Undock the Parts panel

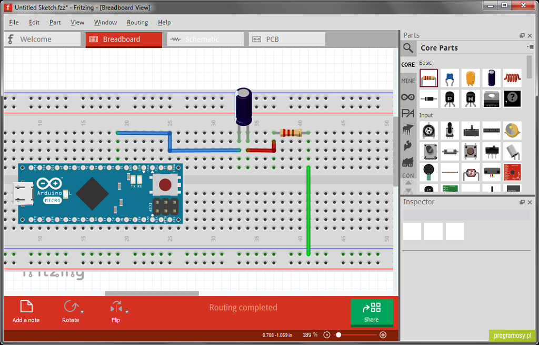(522, 35)
